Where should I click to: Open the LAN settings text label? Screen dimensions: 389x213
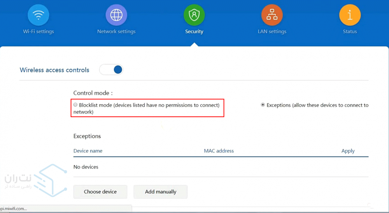coord(272,31)
